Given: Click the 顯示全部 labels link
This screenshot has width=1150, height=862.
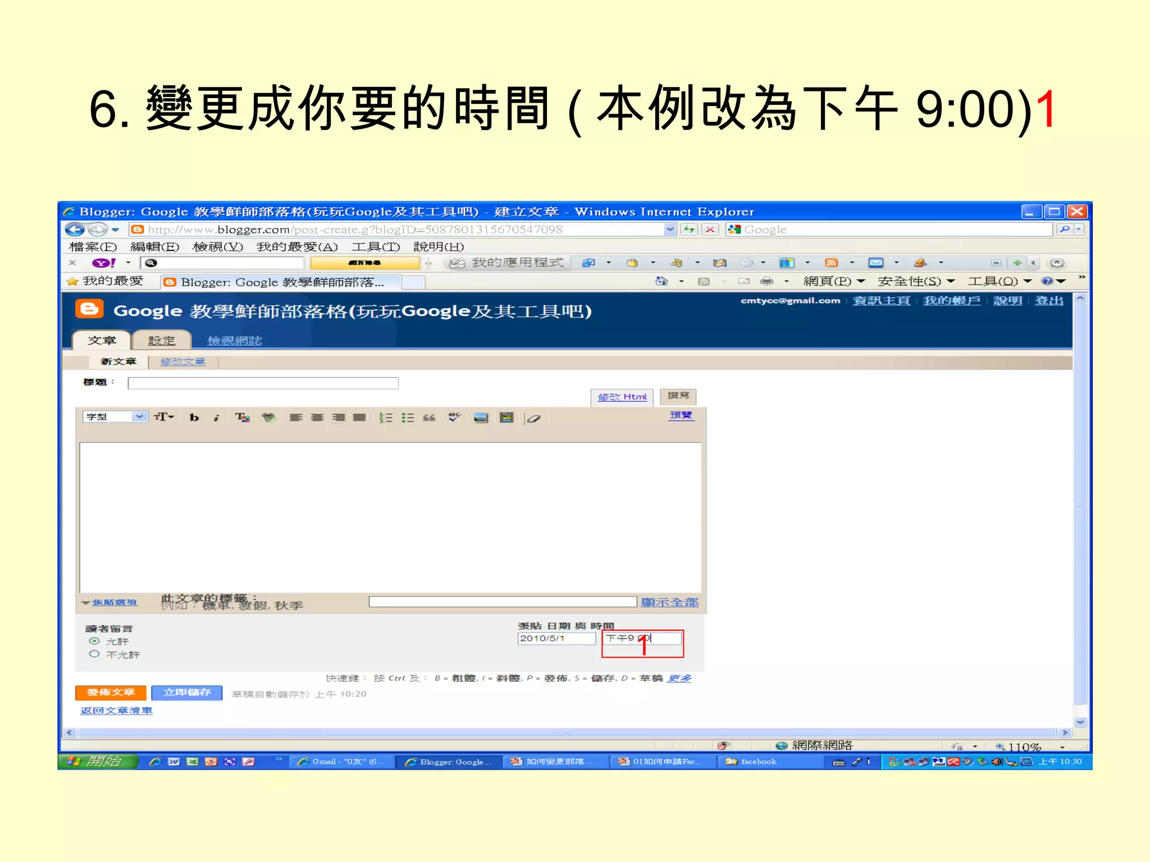Looking at the screenshot, I should (669, 602).
